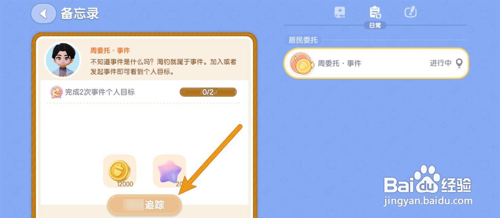Click the 备忘录 page title
The image size is (500, 218).
click(80, 14)
